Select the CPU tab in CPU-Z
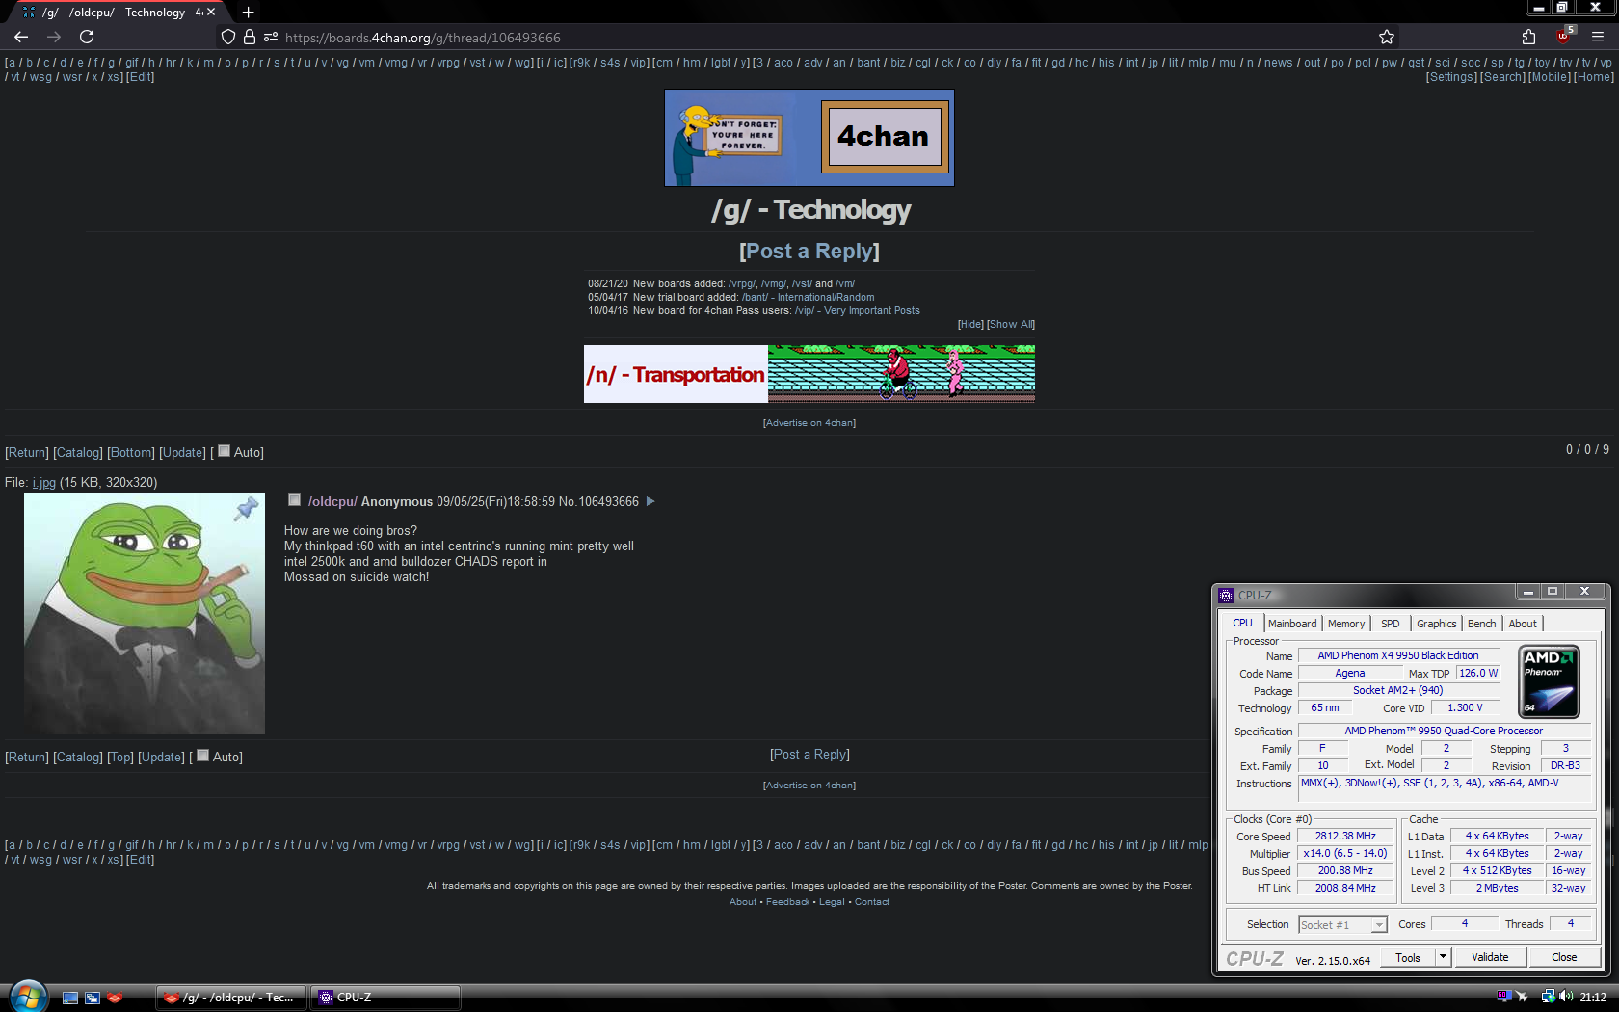This screenshot has height=1012, width=1619. point(1242,623)
